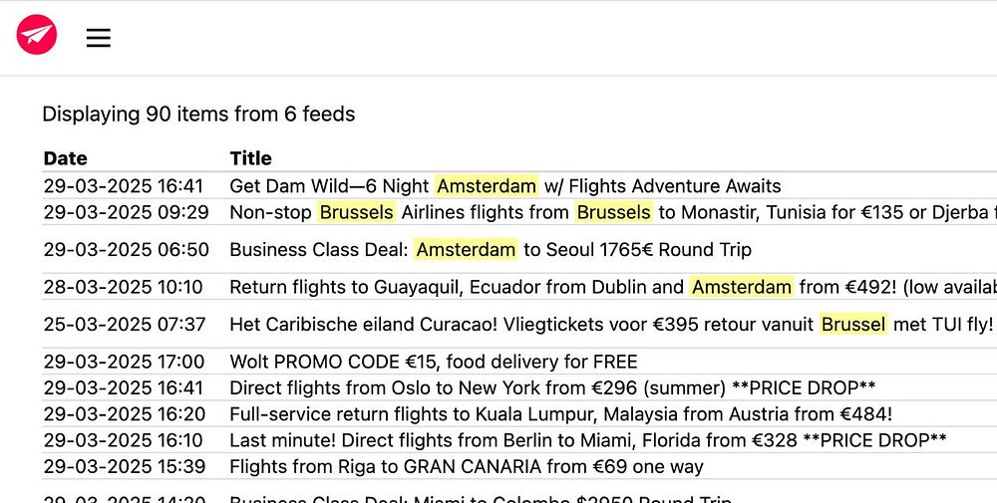The width and height of the screenshot is (997, 503).
Task: Click highlighted Amsterdam in first row title
Action: 487,186
